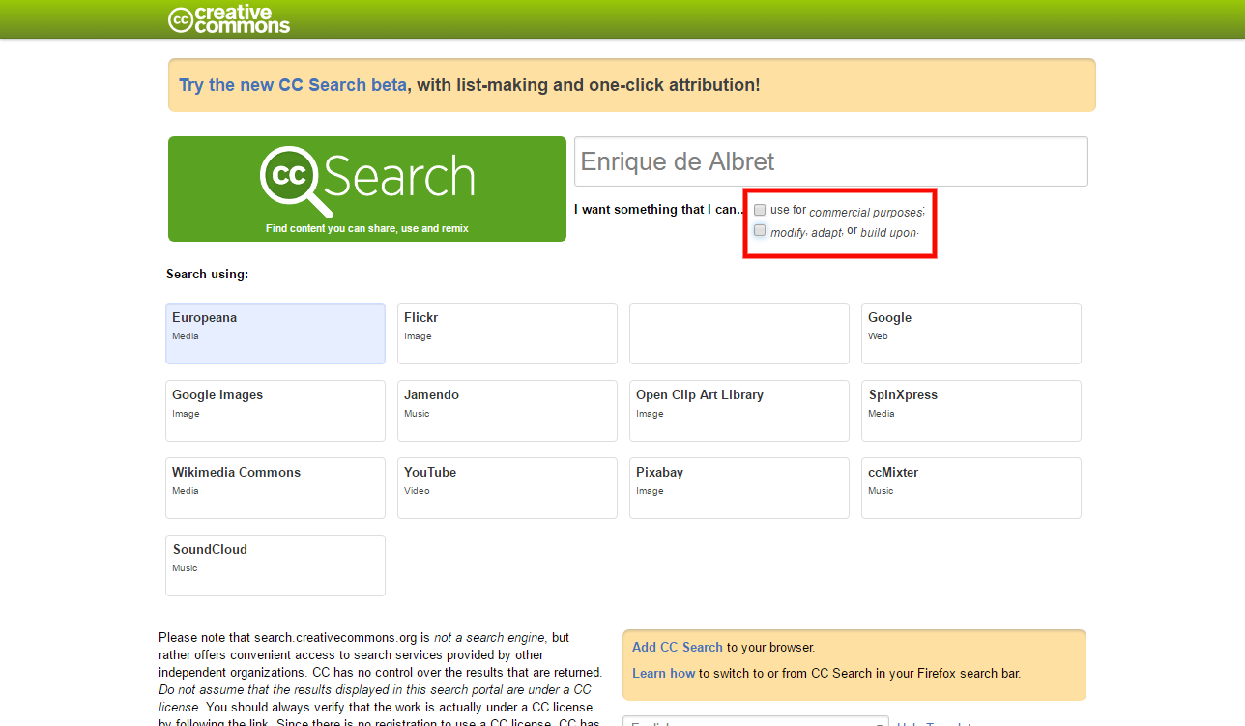Select Jamendo music search
This screenshot has width=1245, height=726.
(x=507, y=411)
